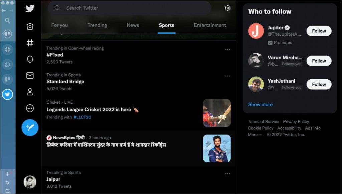Open Jupiter's red J avatar
This screenshot has width=342, height=194.
tap(256, 31)
